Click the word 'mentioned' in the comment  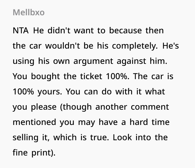tap(34, 122)
